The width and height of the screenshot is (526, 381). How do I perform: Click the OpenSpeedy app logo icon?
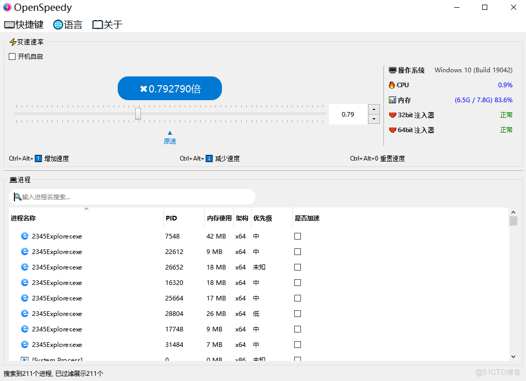click(x=7, y=7)
